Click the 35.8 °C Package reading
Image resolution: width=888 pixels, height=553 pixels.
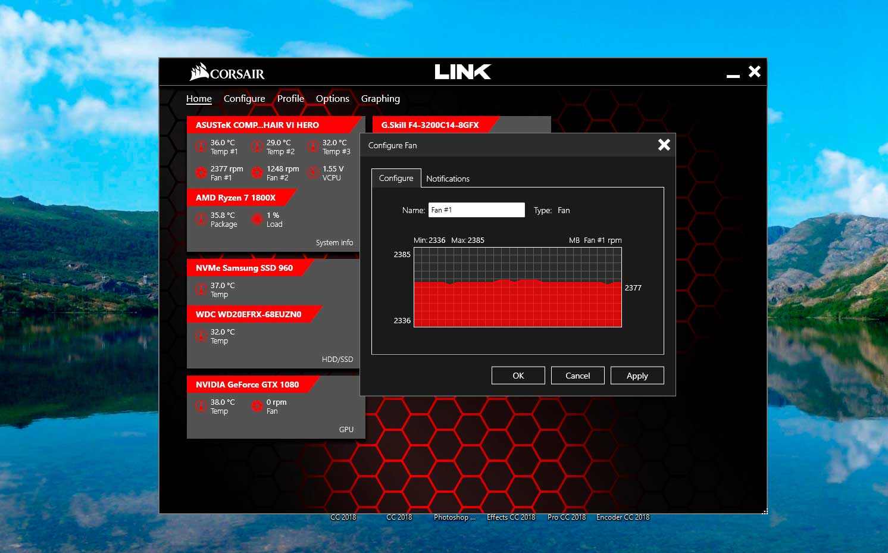pos(224,220)
